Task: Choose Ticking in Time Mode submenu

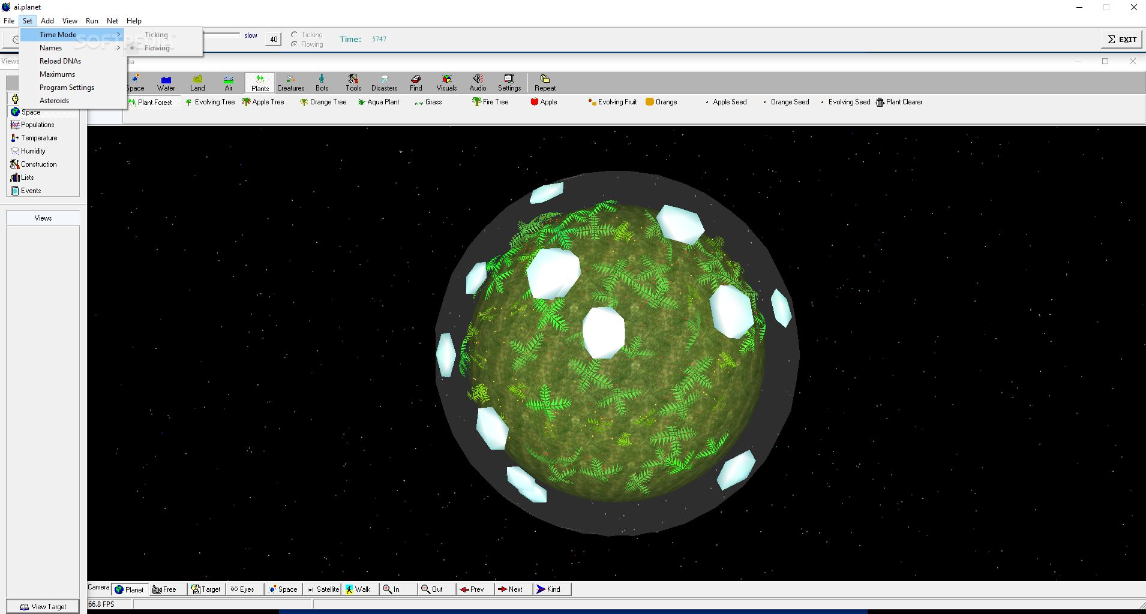Action: coord(163,35)
